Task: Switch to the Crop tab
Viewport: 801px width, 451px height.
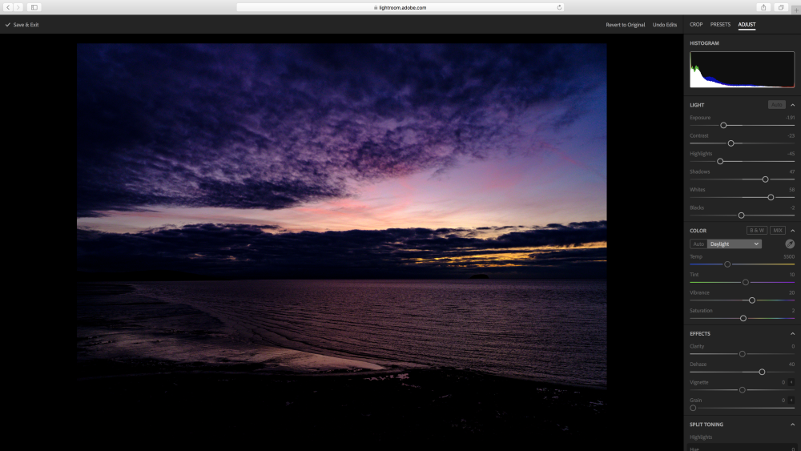Action: click(x=696, y=25)
